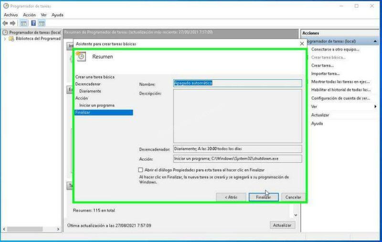The image size is (382, 242).
Task: Click the right arrow of left pane scrollbar
Action: [58, 229]
